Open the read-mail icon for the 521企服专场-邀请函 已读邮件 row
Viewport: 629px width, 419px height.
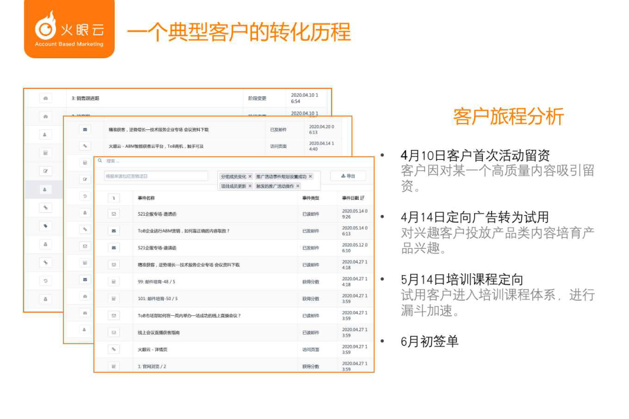(114, 214)
